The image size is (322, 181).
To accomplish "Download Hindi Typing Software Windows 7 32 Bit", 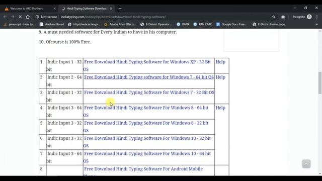I will 149,93.
